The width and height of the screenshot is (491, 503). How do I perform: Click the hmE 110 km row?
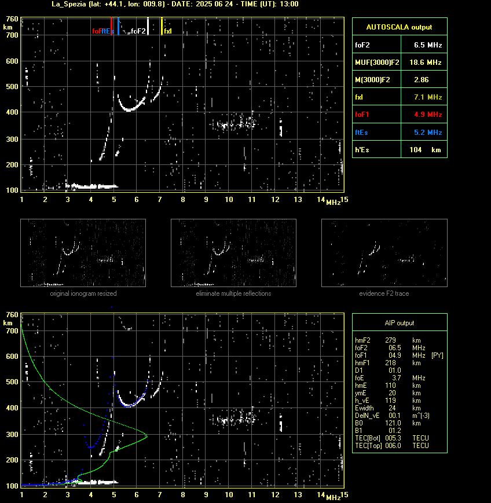click(388, 385)
